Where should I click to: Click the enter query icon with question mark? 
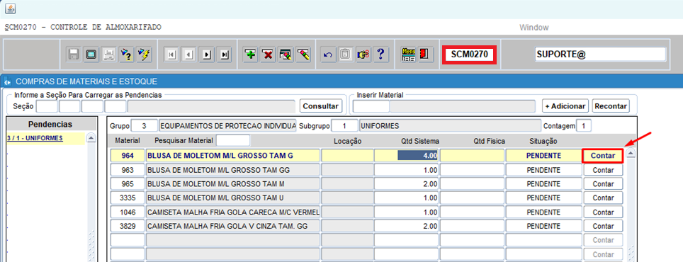click(126, 55)
